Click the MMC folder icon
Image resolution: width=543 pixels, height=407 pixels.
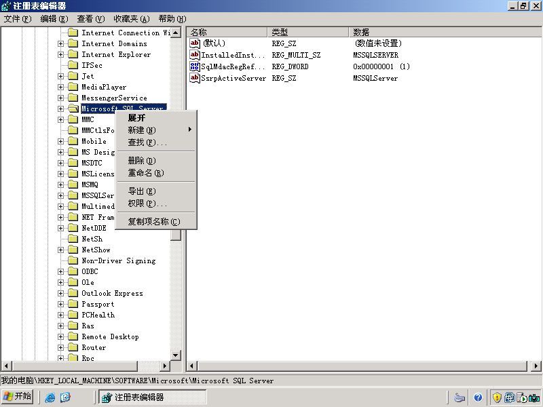pyautogui.click(x=73, y=119)
